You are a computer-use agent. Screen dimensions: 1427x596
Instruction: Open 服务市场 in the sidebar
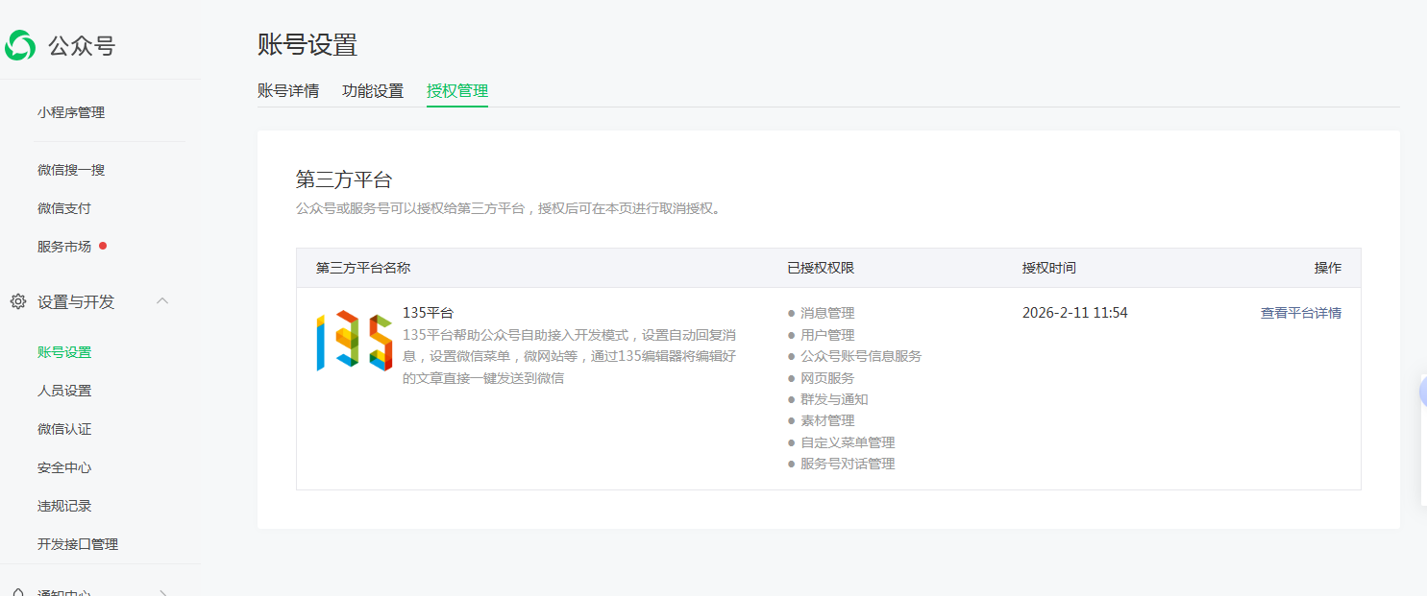[64, 247]
